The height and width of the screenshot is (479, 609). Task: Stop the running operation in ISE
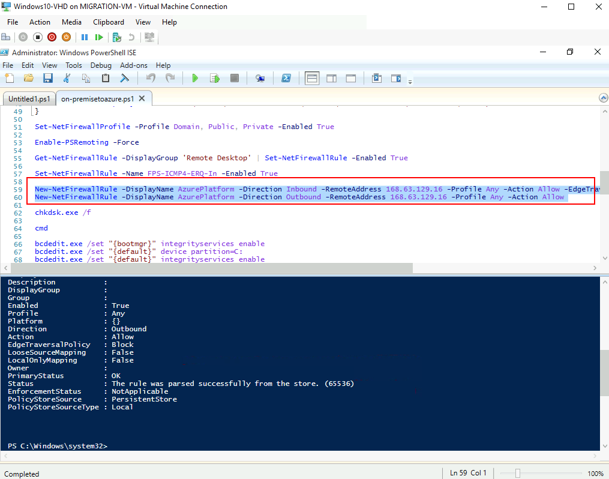234,78
